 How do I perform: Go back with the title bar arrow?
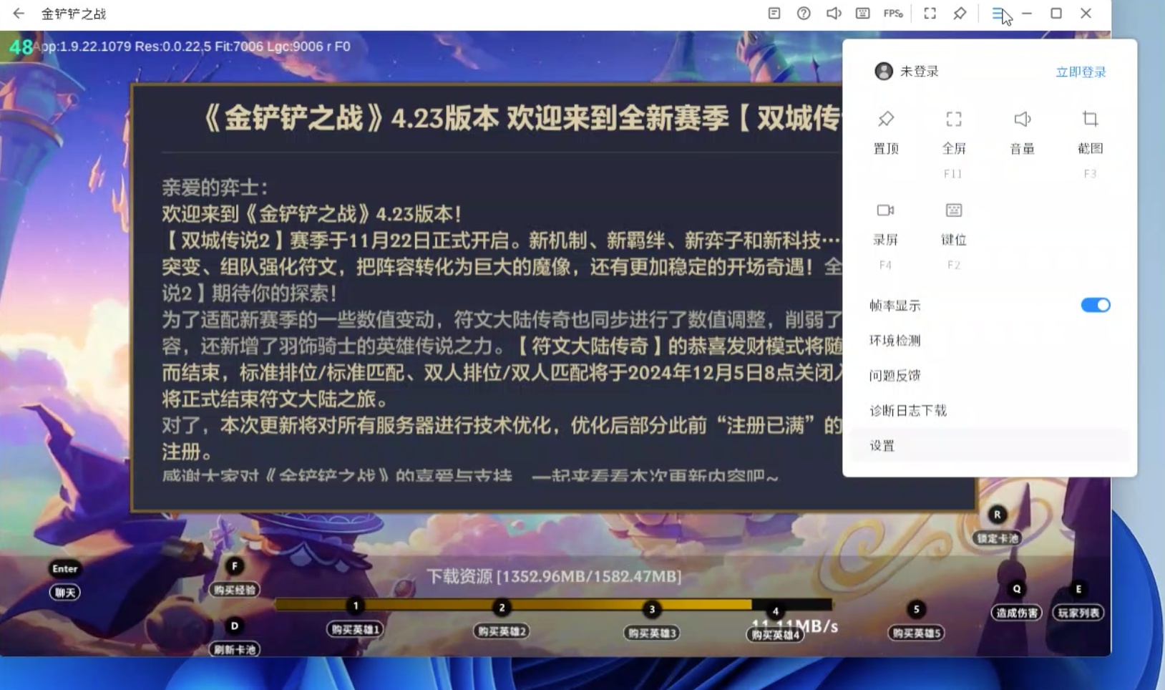19,14
